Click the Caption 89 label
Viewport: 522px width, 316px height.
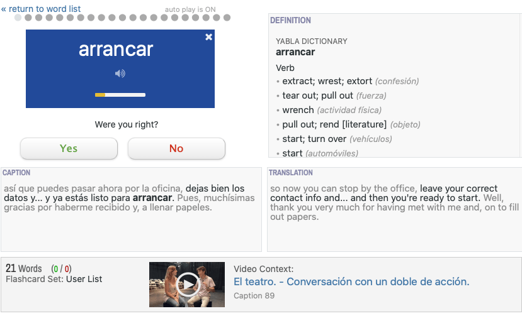click(x=254, y=295)
